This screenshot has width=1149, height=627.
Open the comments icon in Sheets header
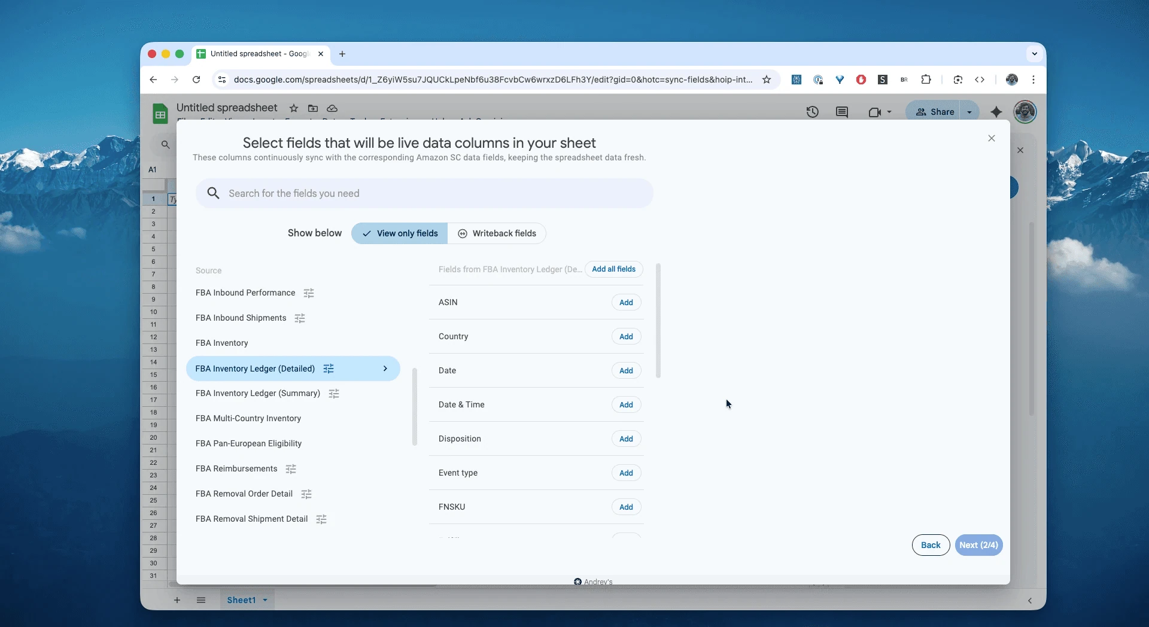pyautogui.click(x=842, y=112)
